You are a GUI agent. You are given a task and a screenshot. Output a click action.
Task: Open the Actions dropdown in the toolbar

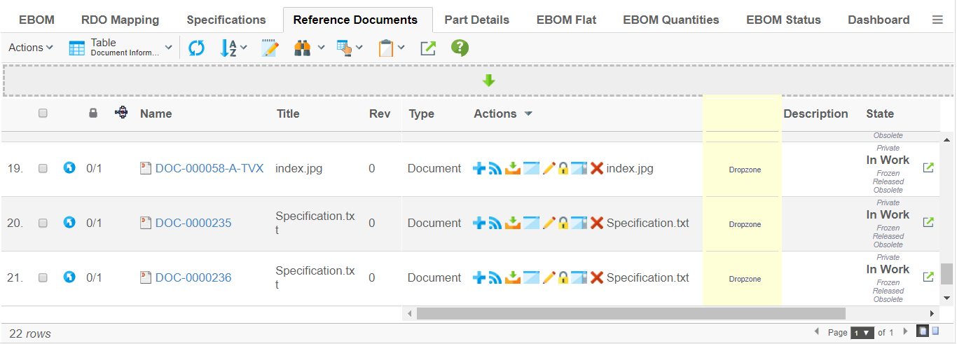pos(31,48)
